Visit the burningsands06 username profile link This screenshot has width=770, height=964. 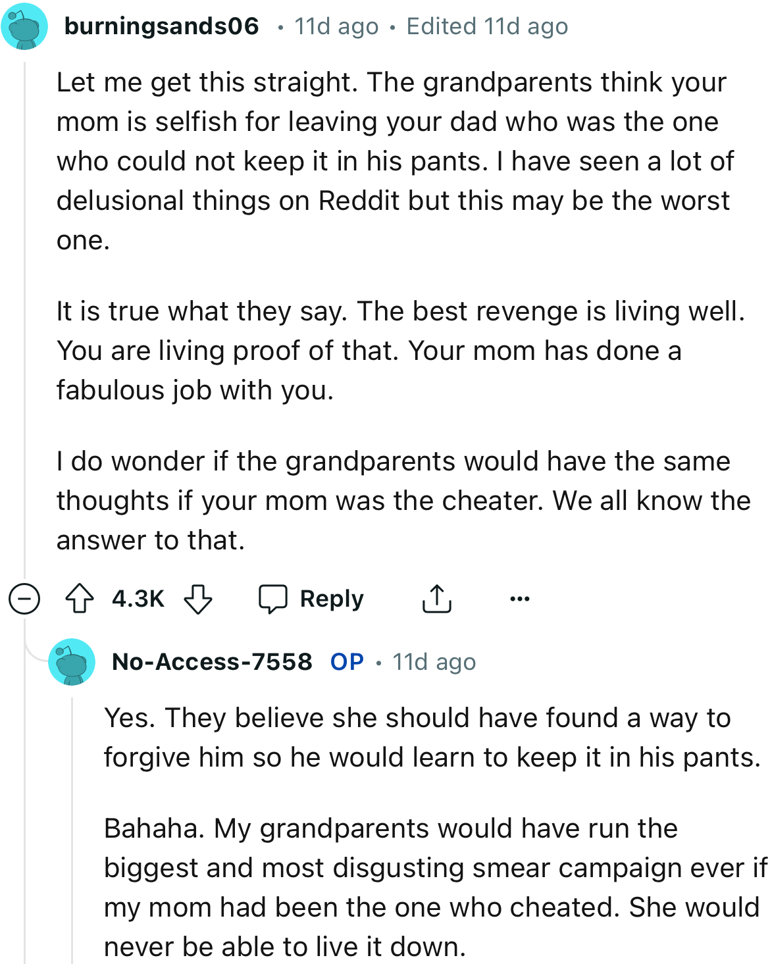(x=162, y=26)
